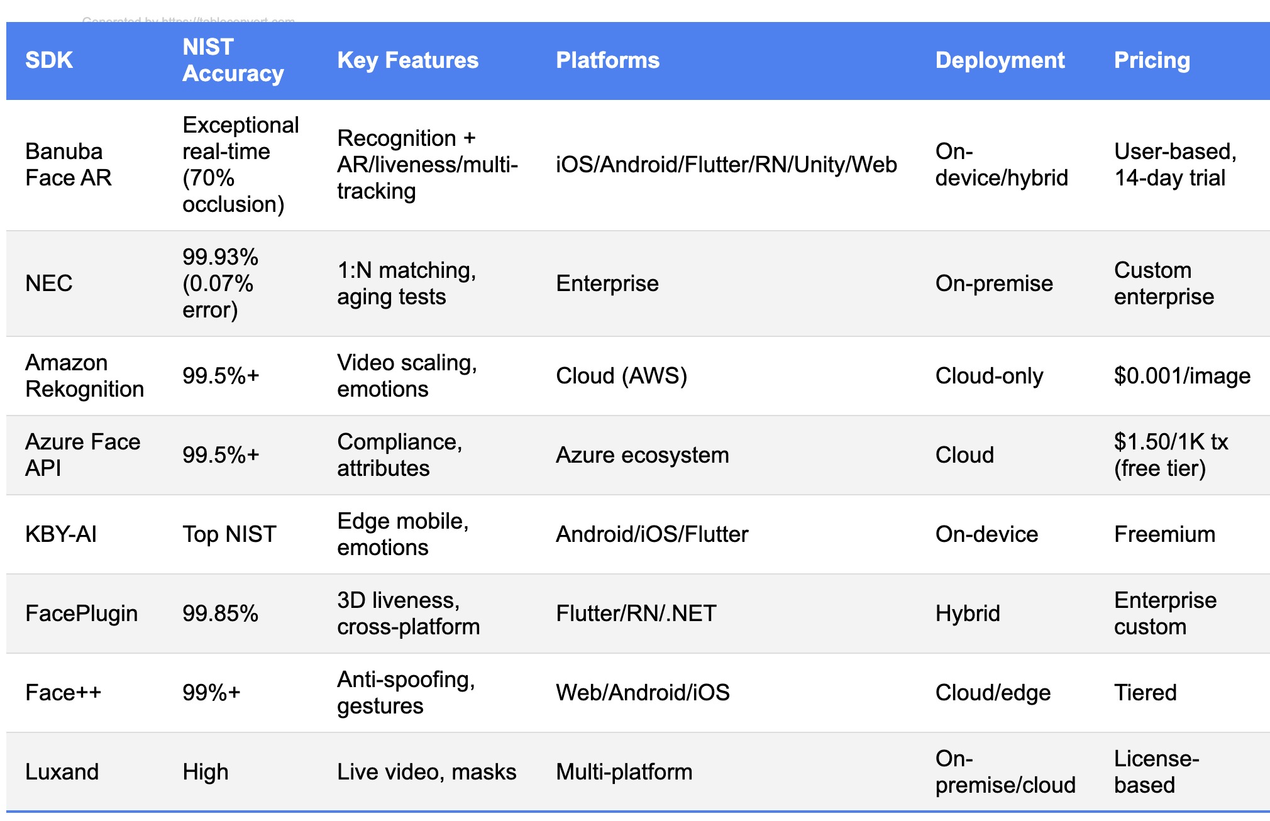Click the $0.001/image pricing cell
This screenshot has height=821, width=1270.
coord(1182,376)
